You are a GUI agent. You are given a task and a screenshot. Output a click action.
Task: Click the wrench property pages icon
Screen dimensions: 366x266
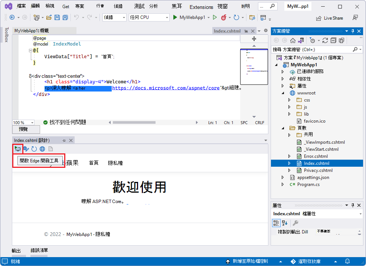click(x=296, y=224)
